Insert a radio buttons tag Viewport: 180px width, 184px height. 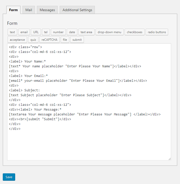click(x=157, y=32)
